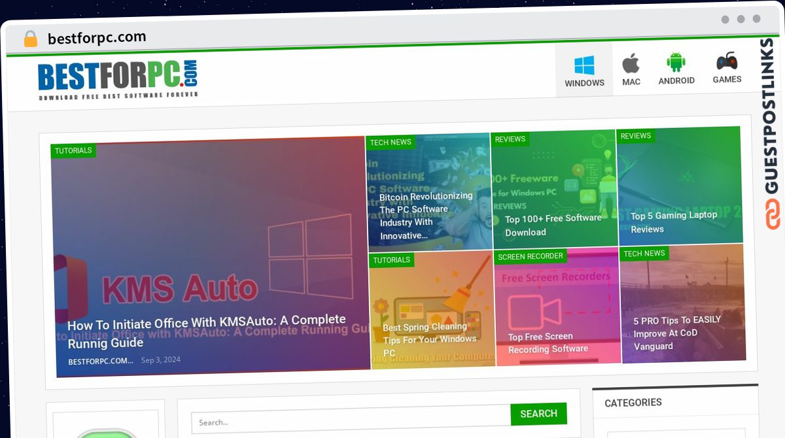
Task: Open 5 PRO Tips CoD Vanguard article
Action: (x=677, y=333)
